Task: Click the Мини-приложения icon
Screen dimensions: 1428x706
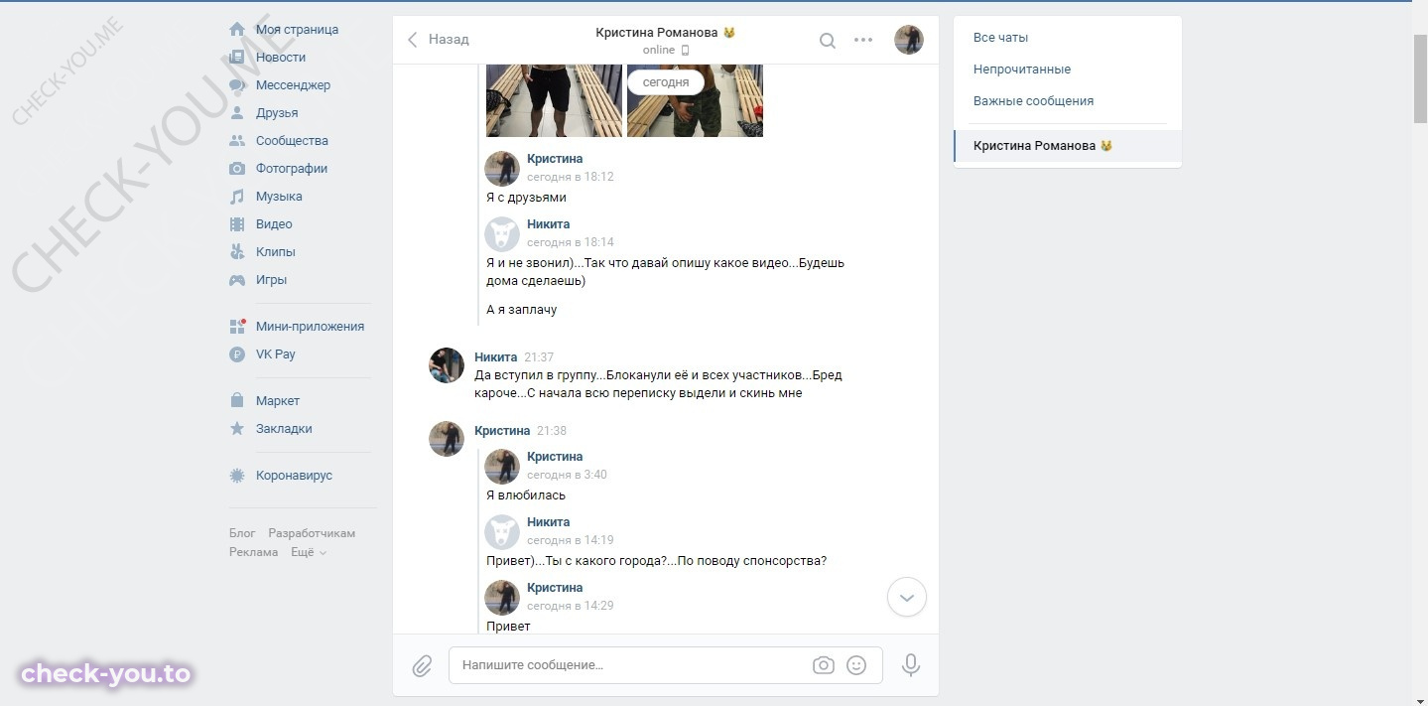Action: (237, 327)
